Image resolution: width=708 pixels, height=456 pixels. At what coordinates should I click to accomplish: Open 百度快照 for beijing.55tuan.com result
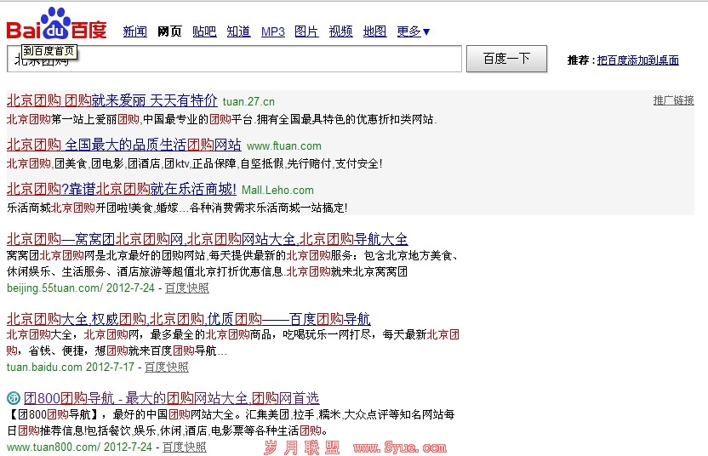187,288
